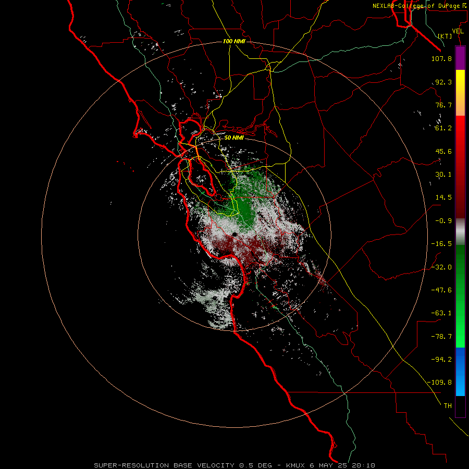This screenshot has width=469, height=469.
Task: Select the 76.7 velocity scale value
Action: (x=443, y=105)
